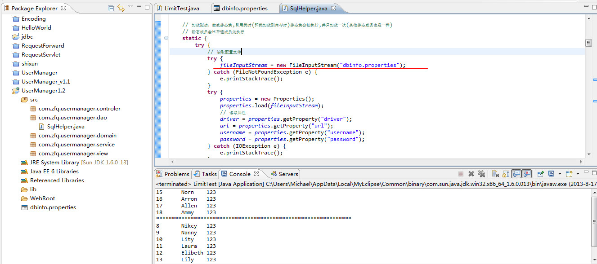Toggle Scroll Lock in Console

(506, 174)
